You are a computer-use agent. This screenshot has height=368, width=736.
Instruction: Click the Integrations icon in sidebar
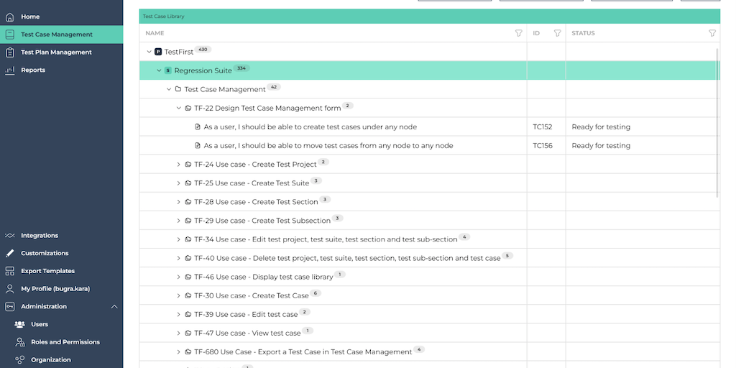tap(9, 236)
